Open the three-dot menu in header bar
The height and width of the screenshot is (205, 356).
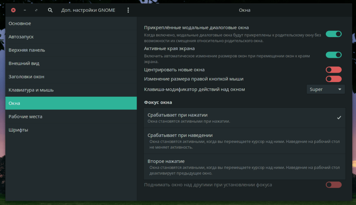(128, 10)
